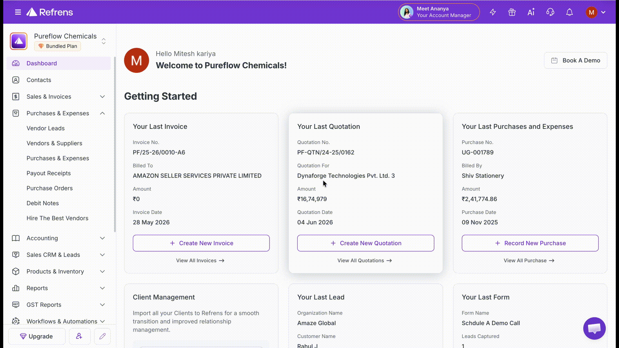The height and width of the screenshot is (348, 619).
Task: Click the pencil edit icon button
Action: click(x=103, y=336)
